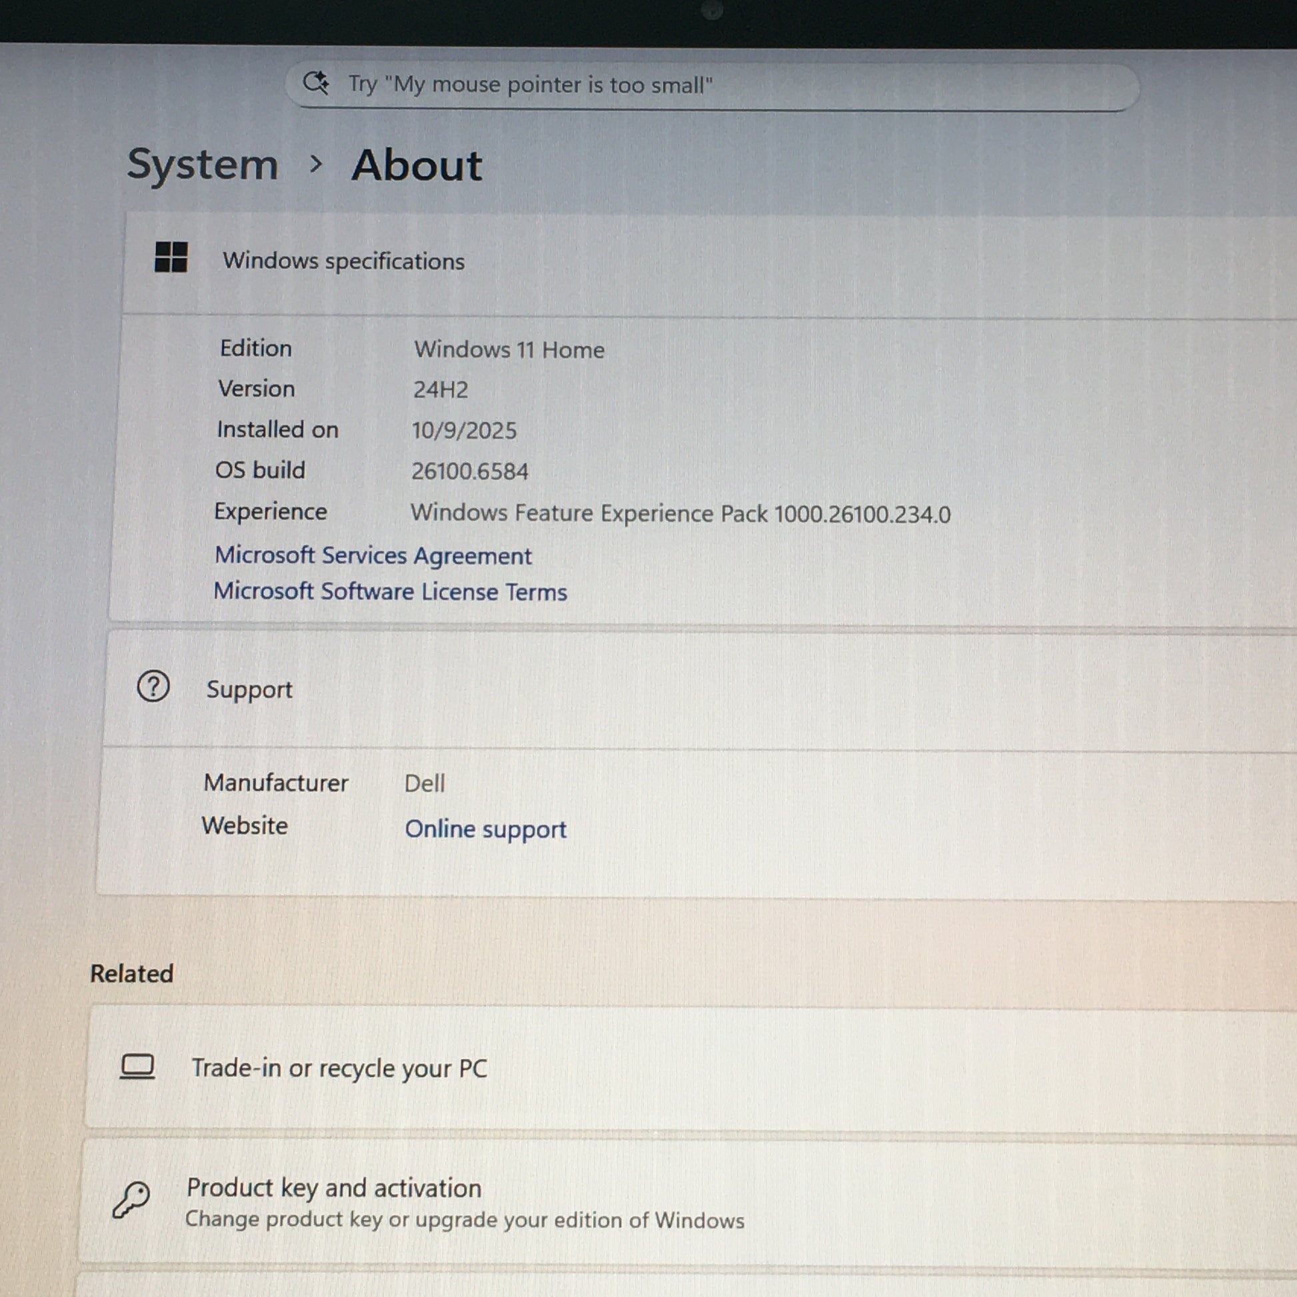The height and width of the screenshot is (1297, 1297).
Task: Open Microsoft Software License Terms
Action: click(390, 591)
